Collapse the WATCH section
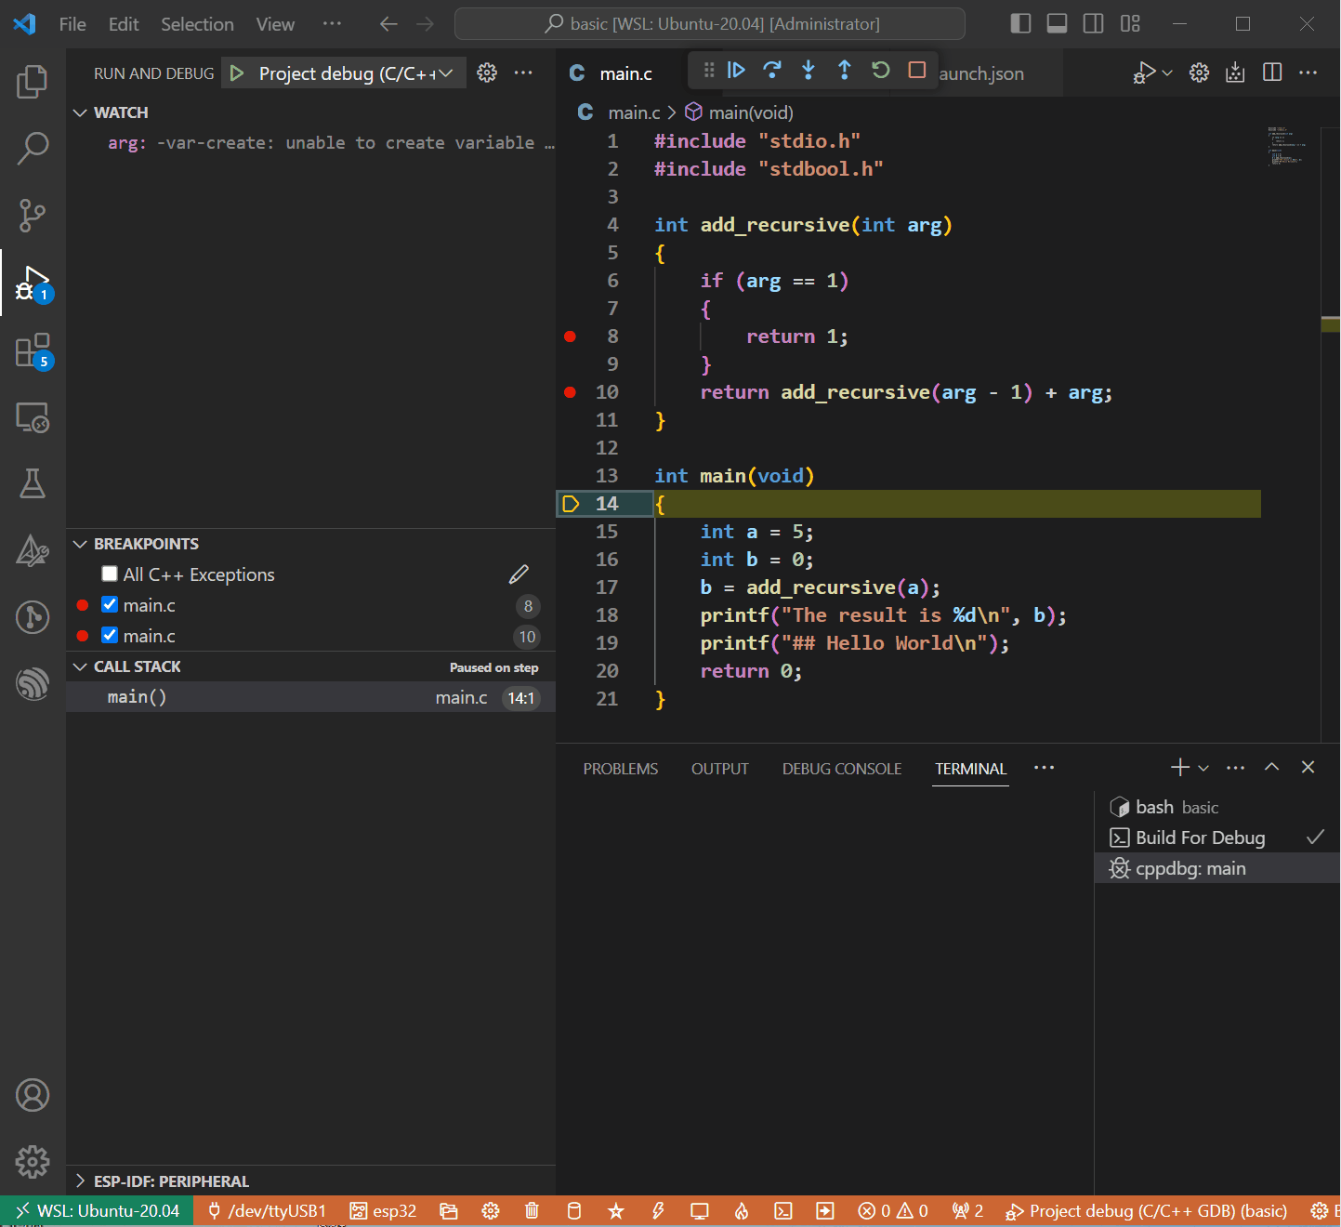This screenshot has width=1341, height=1227. point(121,112)
